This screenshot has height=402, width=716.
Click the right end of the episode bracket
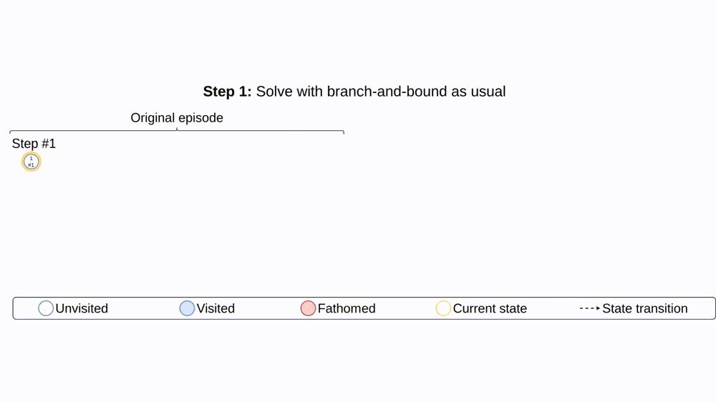click(x=343, y=132)
